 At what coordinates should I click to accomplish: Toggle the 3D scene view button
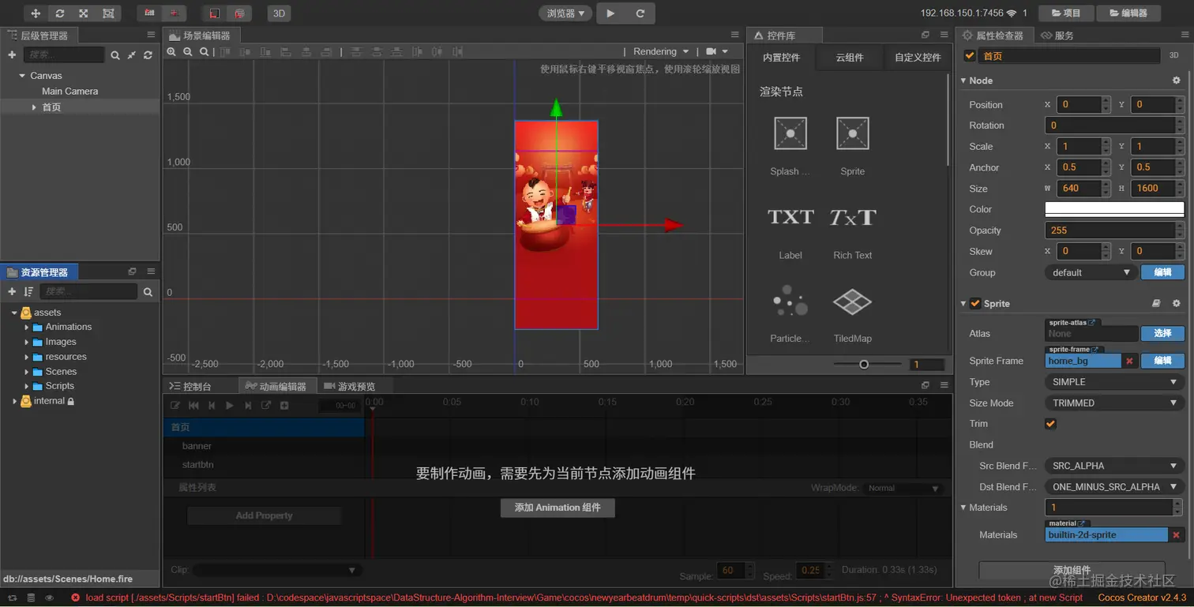pyautogui.click(x=278, y=13)
